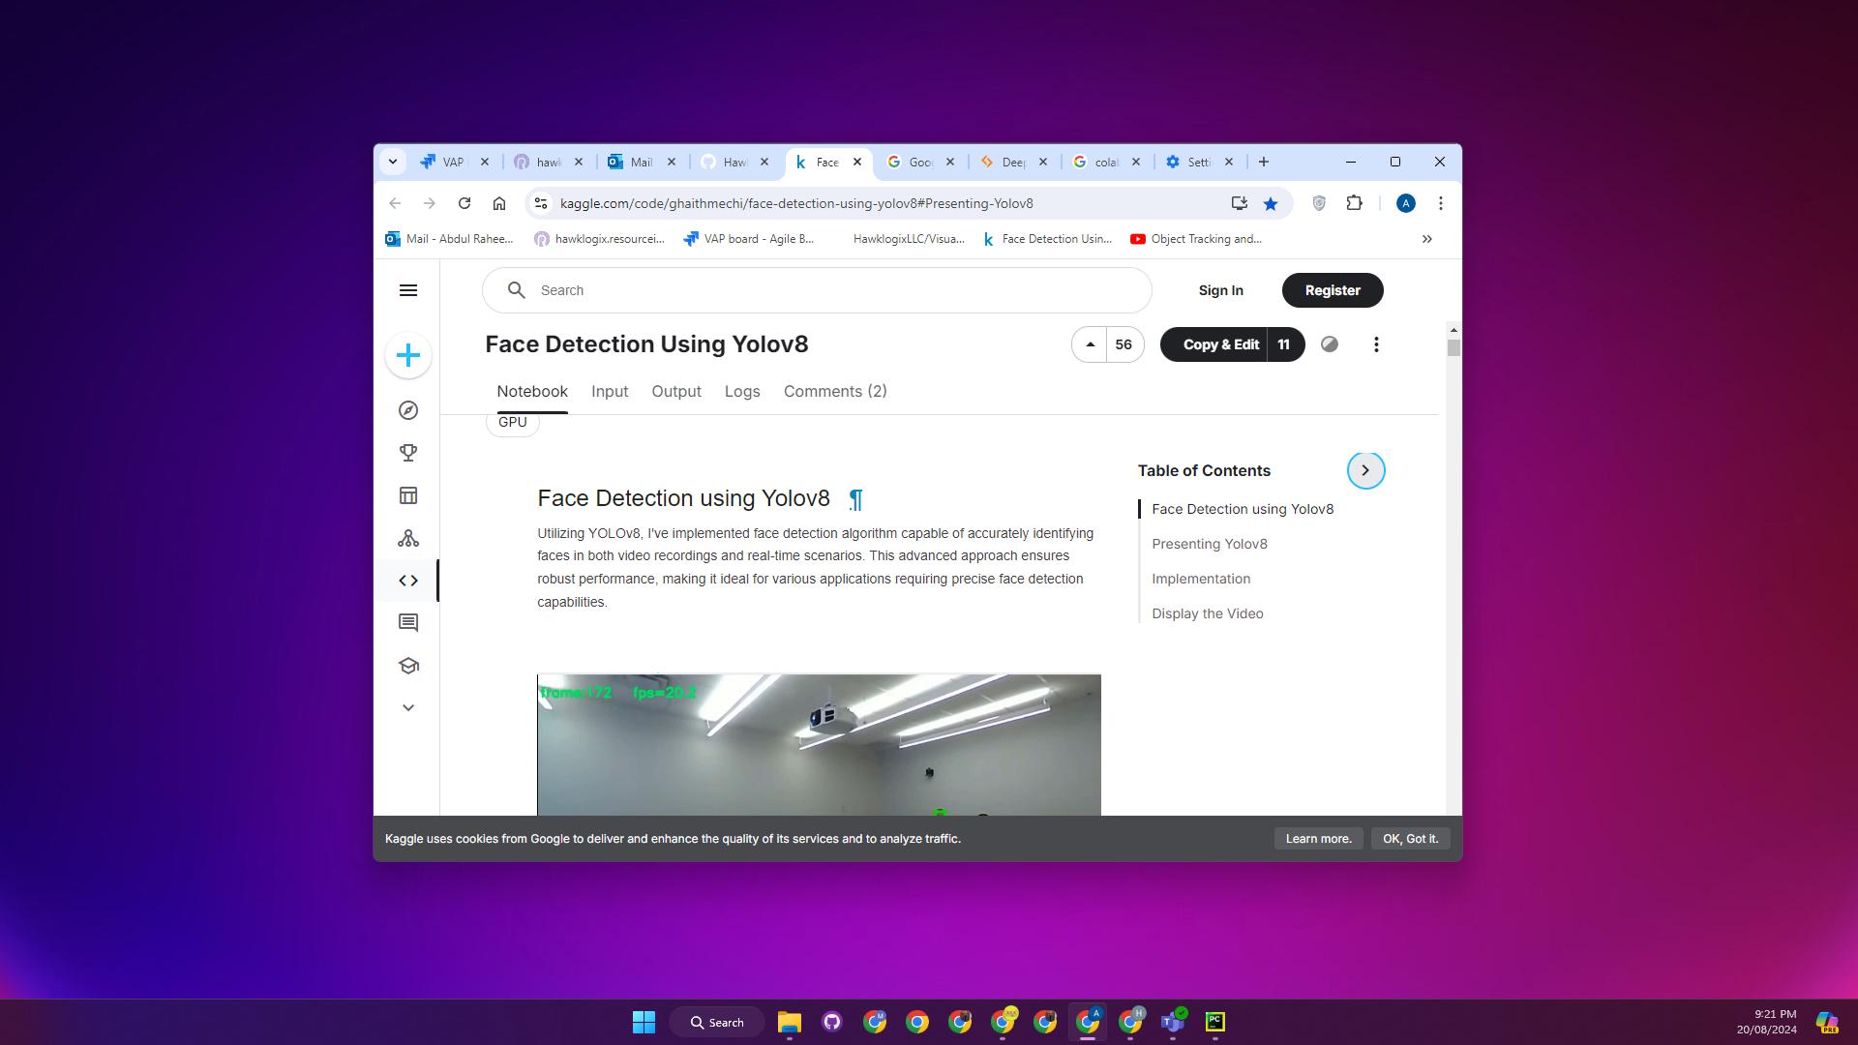Switch to the Logs tab
The height and width of the screenshot is (1045, 1858).
[742, 391]
